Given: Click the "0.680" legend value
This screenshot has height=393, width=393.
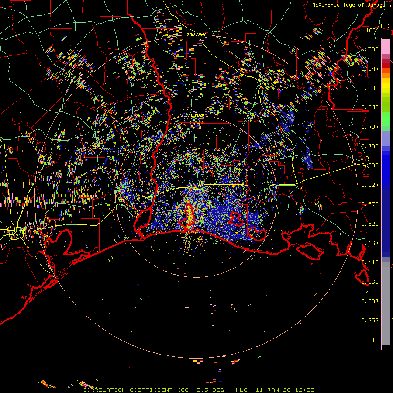Looking at the screenshot, I should (x=370, y=165).
